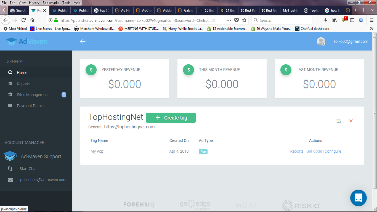Open the Intercom chat bubble
This screenshot has width=377, height=212.
[x=359, y=198]
